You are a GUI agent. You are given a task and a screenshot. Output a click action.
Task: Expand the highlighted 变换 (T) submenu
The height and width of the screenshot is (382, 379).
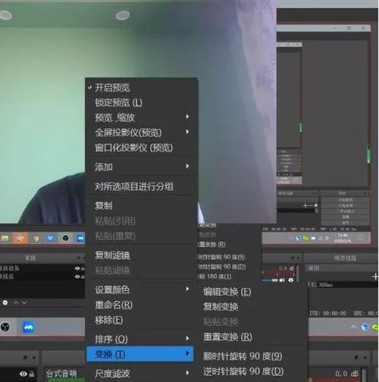pyautogui.click(x=140, y=354)
